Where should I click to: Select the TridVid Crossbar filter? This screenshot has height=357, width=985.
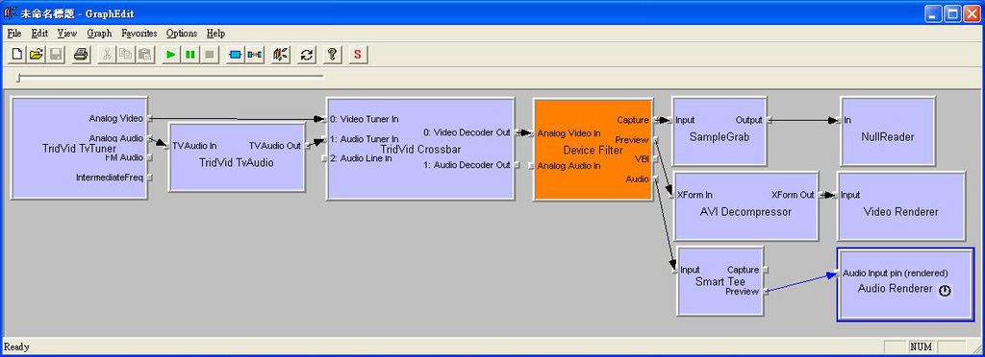click(x=421, y=150)
